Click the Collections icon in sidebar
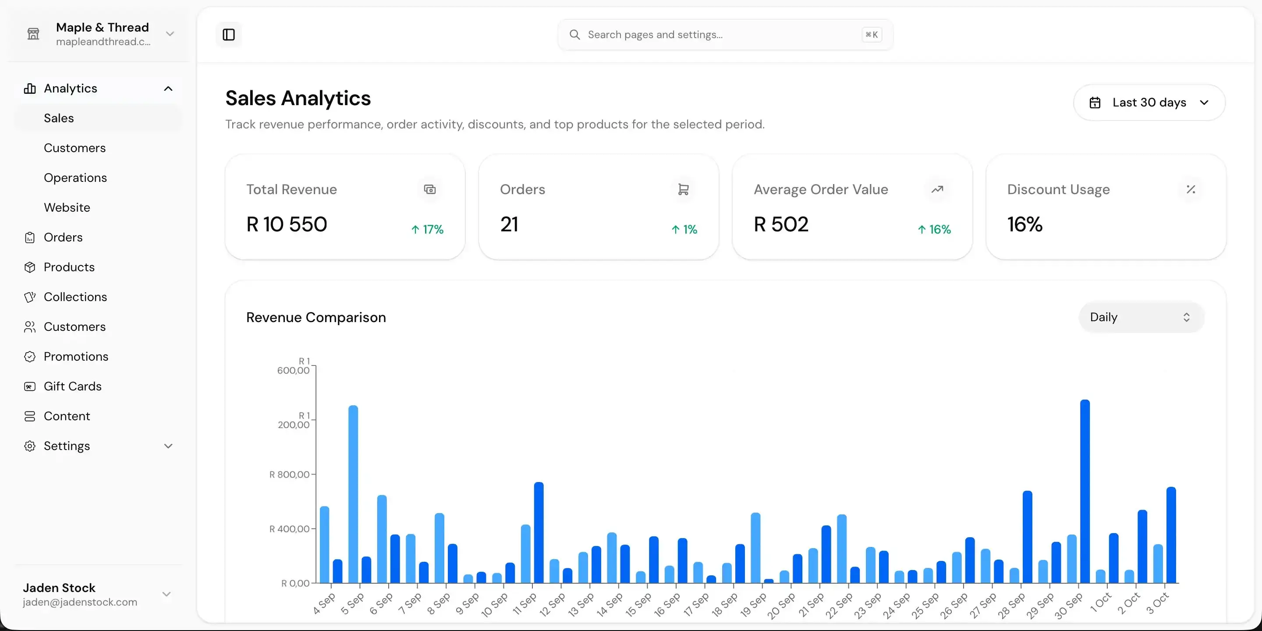Image resolution: width=1262 pixels, height=631 pixels. click(x=30, y=298)
